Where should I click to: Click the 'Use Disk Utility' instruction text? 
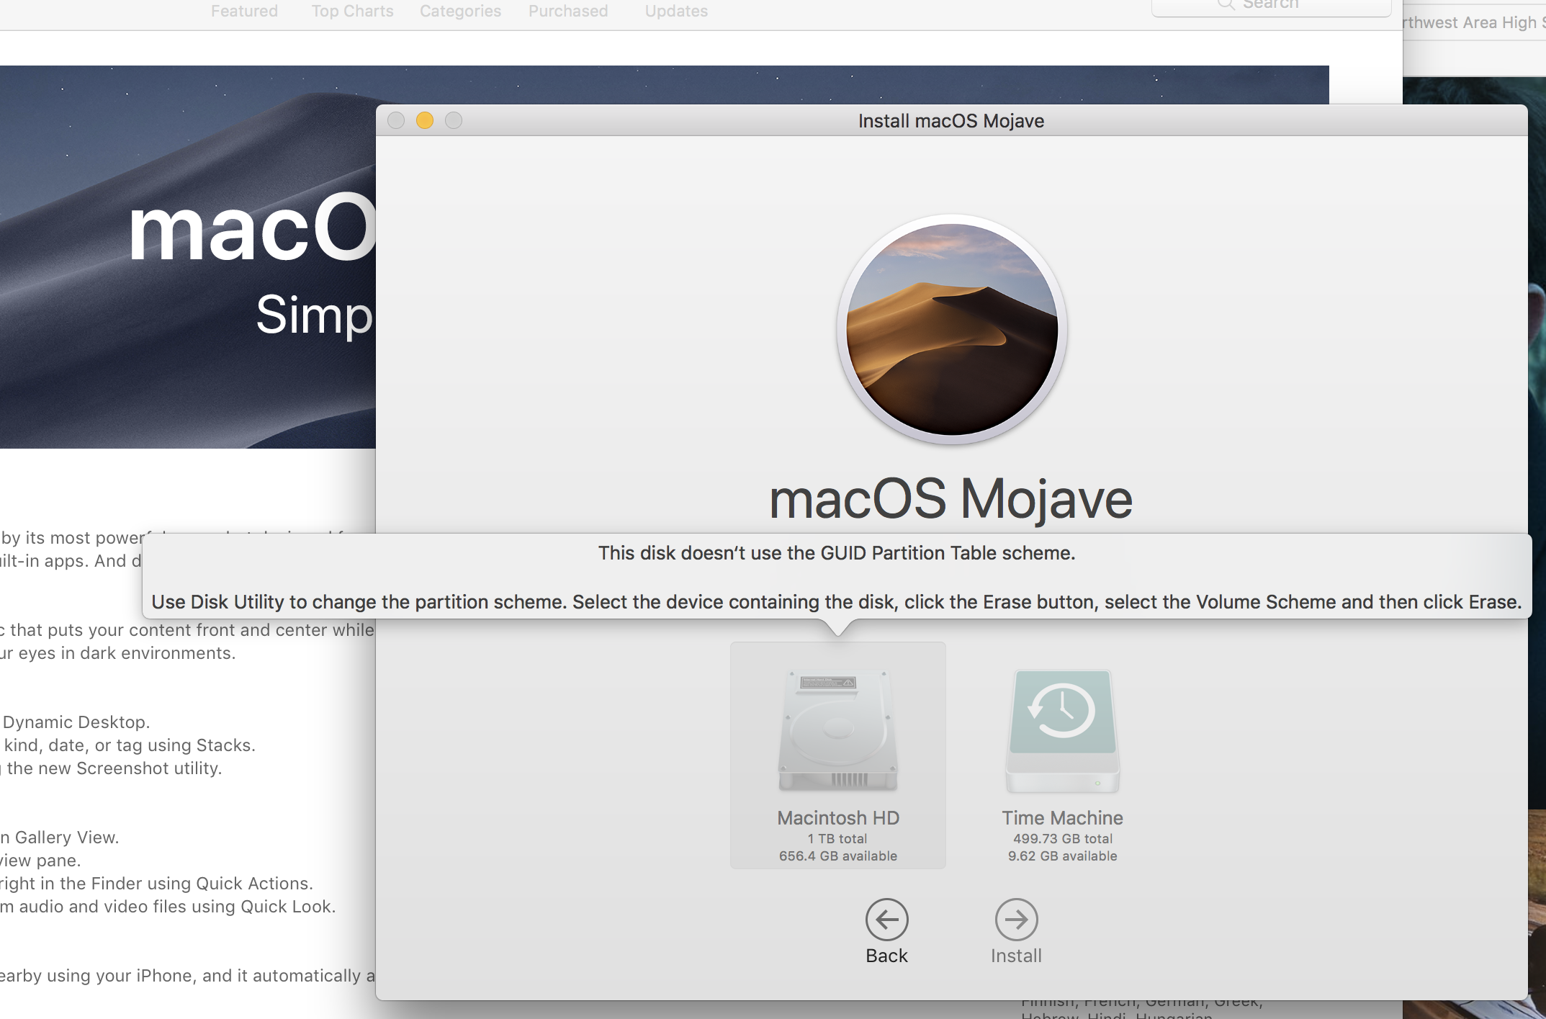pyautogui.click(x=837, y=602)
